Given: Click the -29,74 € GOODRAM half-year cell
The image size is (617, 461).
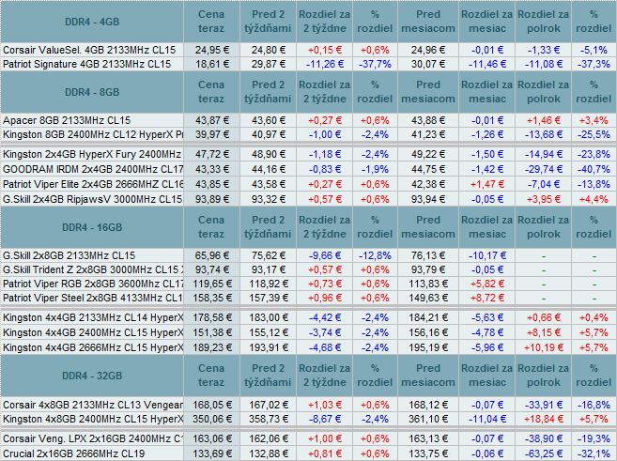Looking at the screenshot, I should point(544,170).
